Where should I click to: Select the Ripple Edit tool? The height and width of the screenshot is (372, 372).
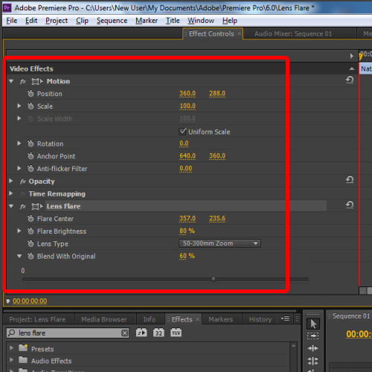pos(313,348)
